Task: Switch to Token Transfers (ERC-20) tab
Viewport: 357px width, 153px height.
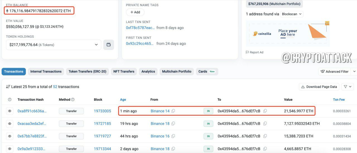Action: tap(88, 71)
